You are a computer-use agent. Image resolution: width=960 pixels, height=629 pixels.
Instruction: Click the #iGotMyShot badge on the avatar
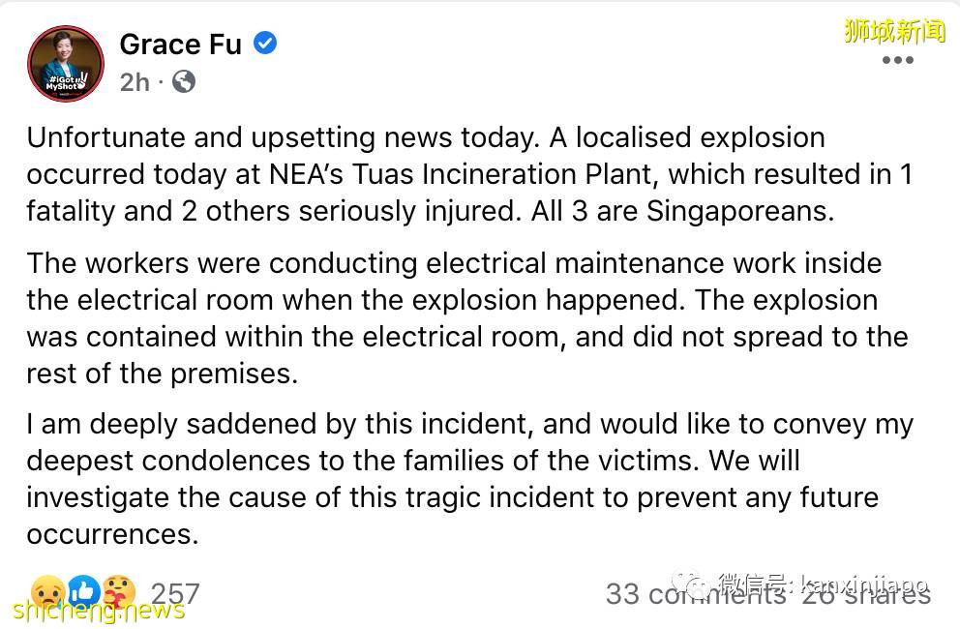pos(64,79)
